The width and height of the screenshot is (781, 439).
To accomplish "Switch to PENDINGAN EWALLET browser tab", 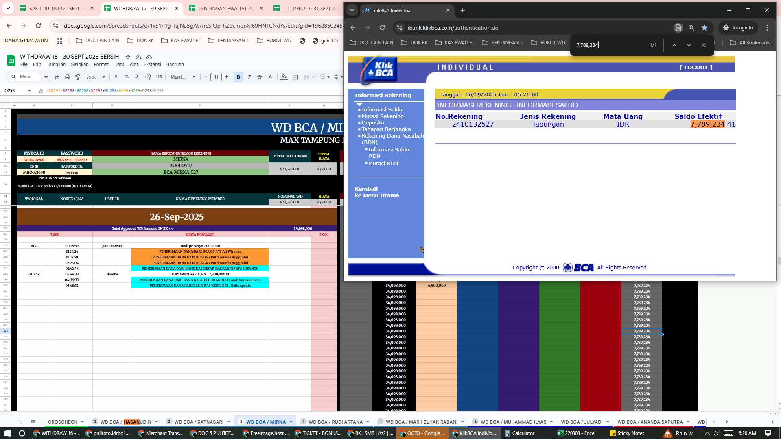I will click(x=226, y=8).
